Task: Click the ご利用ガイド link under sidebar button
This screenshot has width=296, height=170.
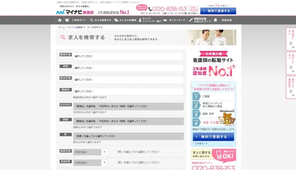Action: click(x=201, y=143)
